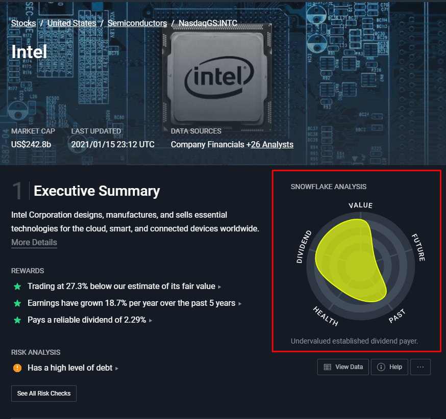
Task: Click See All Risk Checks button
Action: click(x=44, y=394)
